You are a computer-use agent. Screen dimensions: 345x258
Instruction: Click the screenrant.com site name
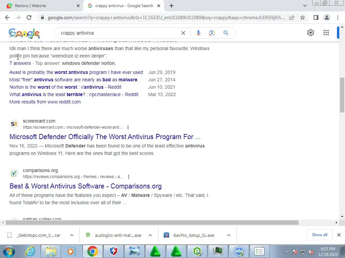coord(39,121)
